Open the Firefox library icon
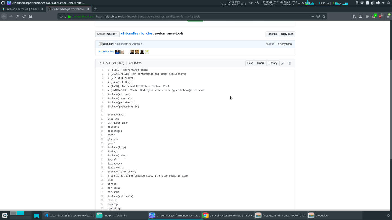Screen dimensions: 392x220 pos(354,16)
